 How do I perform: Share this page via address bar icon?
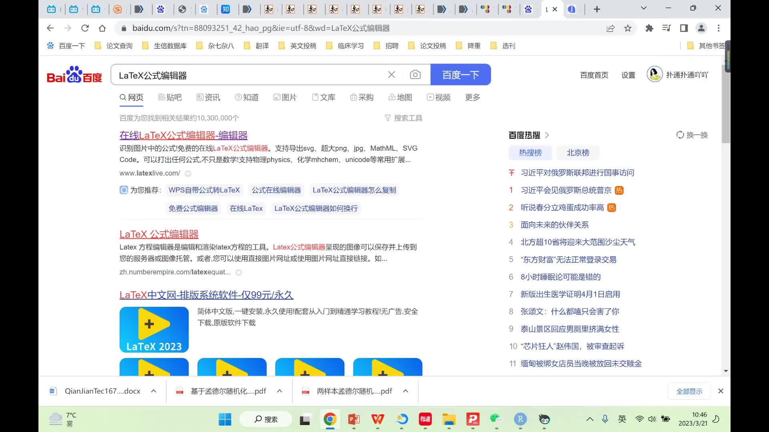point(610,28)
